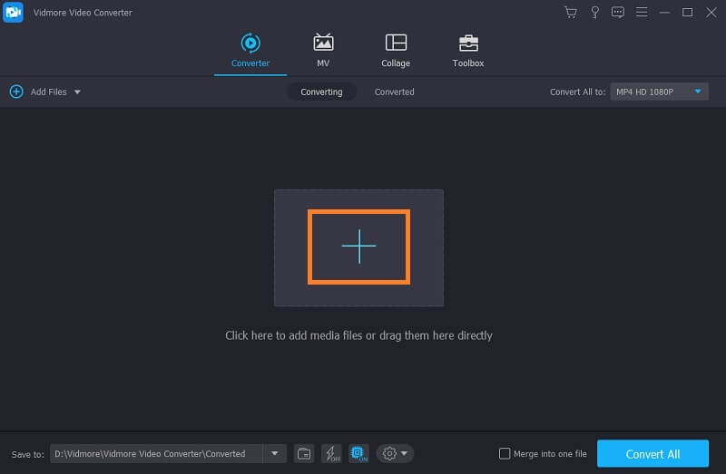Open the hamburger menu in title bar
Image resolution: width=726 pixels, height=474 pixels.
point(642,12)
